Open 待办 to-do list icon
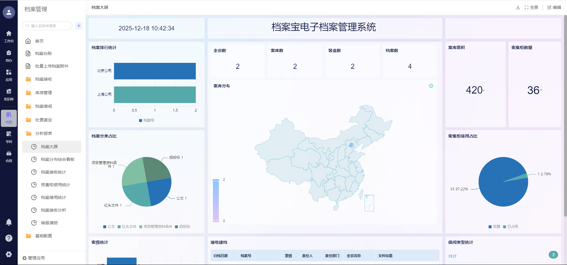Image resolution: width=567 pixels, height=265 pixels. (9, 56)
